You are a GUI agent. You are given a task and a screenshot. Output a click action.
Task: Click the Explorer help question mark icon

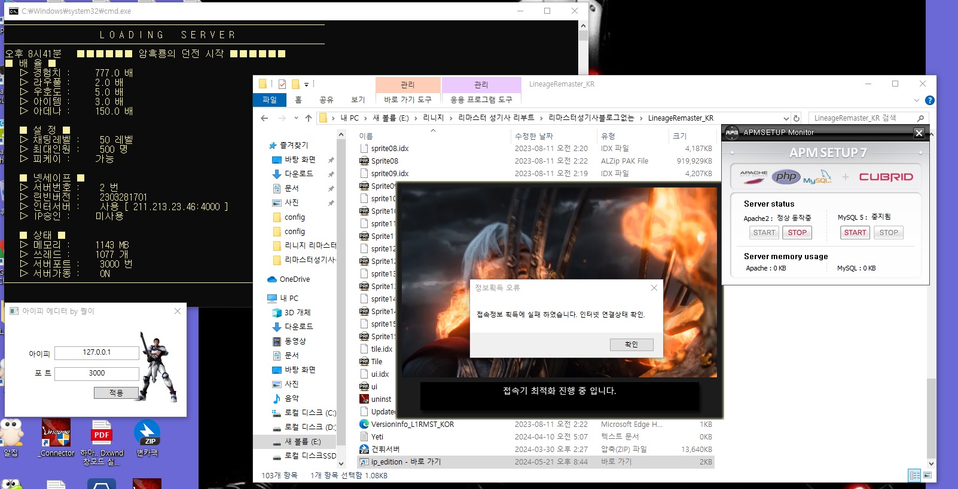point(929,100)
